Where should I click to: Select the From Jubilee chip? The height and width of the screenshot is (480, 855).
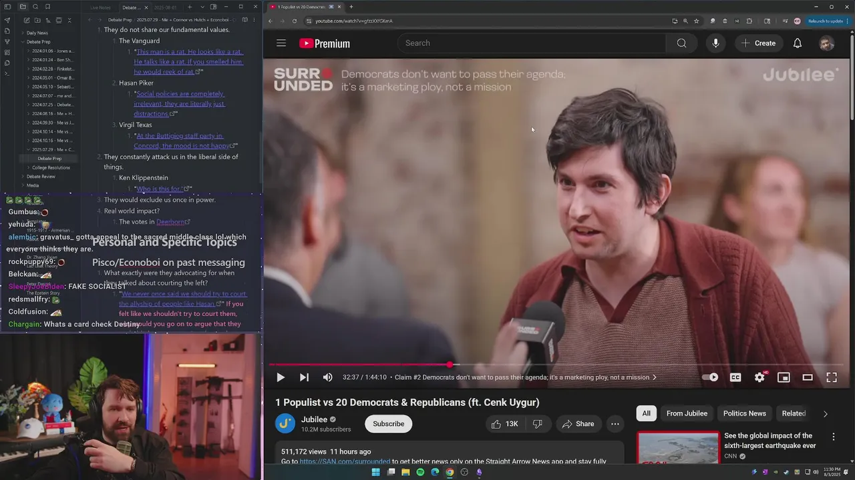(x=687, y=413)
